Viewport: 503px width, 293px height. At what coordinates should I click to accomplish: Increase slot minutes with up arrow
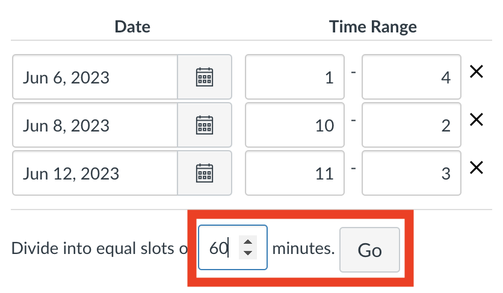[x=248, y=242]
